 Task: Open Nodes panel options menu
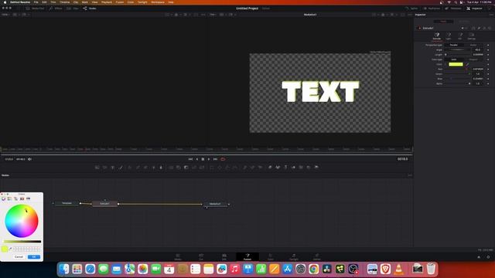click(x=410, y=175)
